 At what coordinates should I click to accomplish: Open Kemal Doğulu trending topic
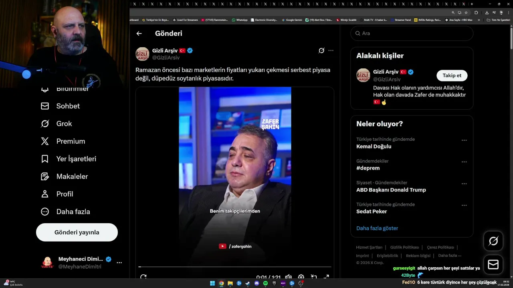point(374,146)
